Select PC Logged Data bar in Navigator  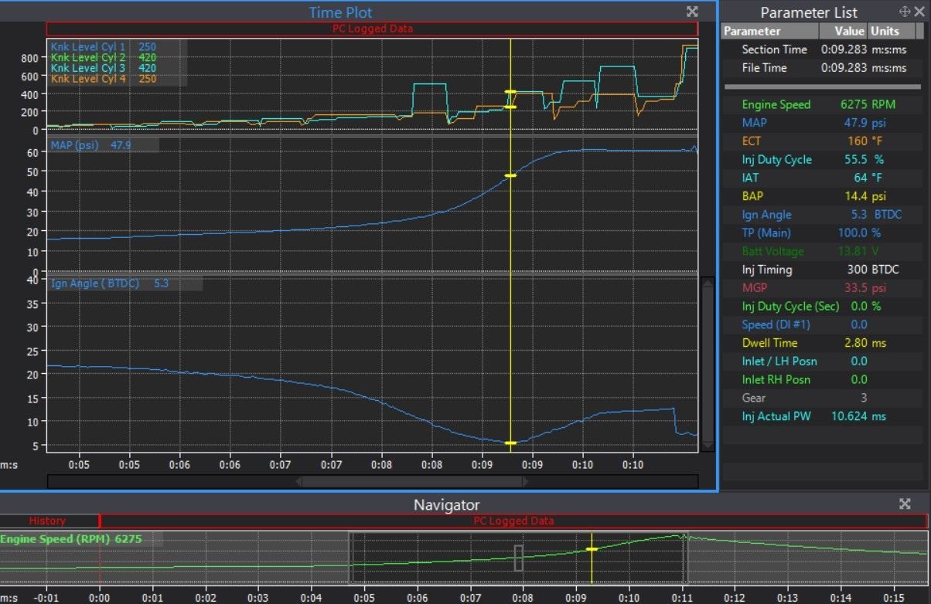click(513, 521)
